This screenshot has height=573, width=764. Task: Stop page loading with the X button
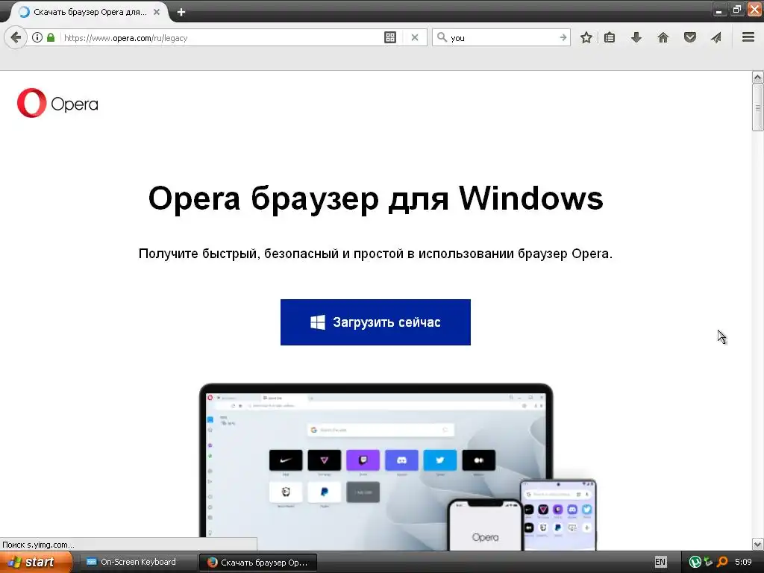[x=415, y=37]
